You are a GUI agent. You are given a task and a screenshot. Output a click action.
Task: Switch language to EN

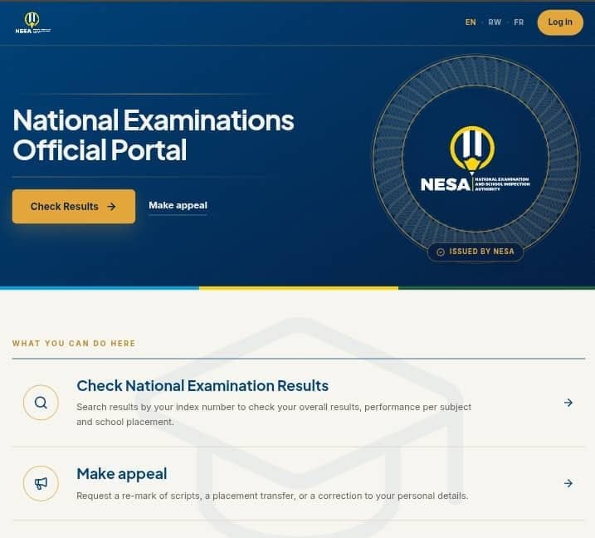(471, 22)
